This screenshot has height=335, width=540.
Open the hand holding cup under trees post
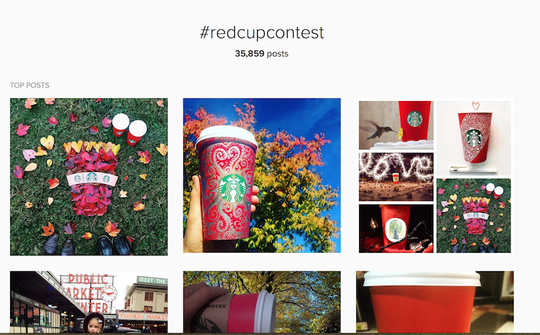click(x=262, y=302)
